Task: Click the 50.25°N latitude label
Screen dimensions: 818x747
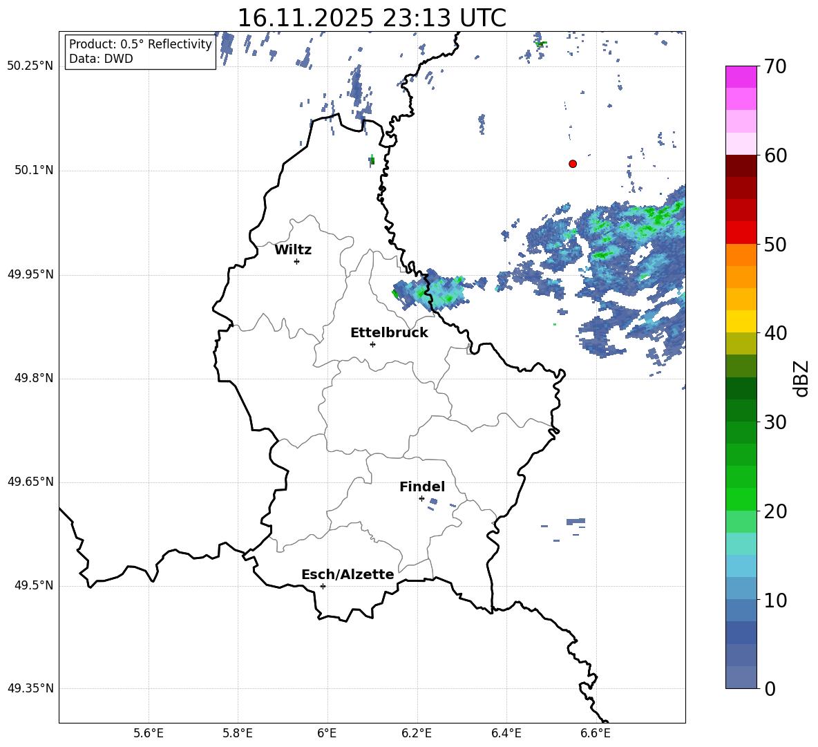Action: pyautogui.click(x=30, y=66)
